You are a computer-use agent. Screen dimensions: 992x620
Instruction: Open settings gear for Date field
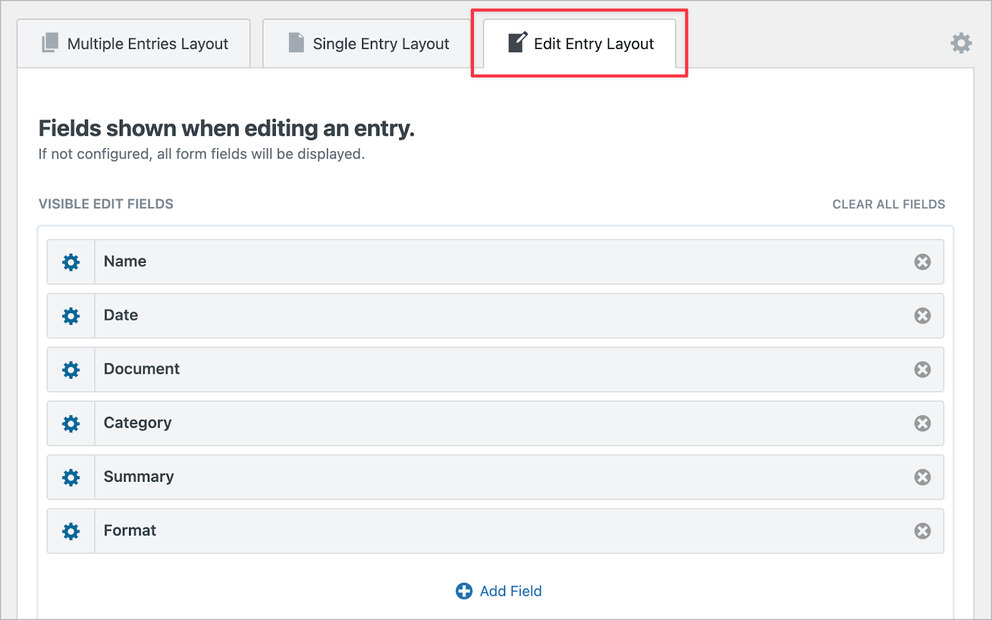(x=71, y=316)
